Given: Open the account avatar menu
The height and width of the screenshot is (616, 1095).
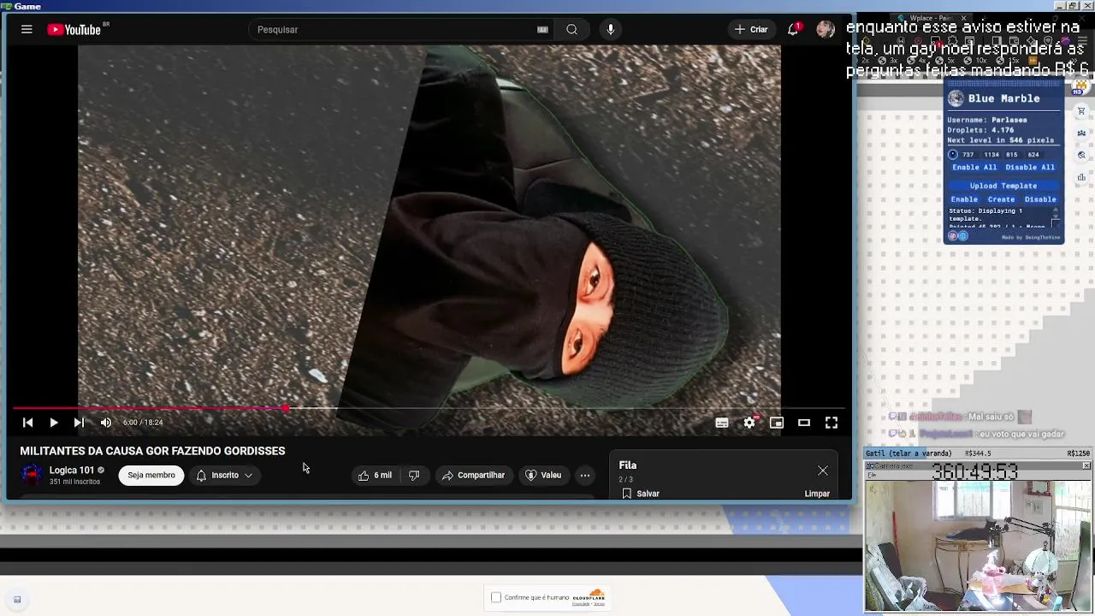Looking at the screenshot, I should pyautogui.click(x=825, y=29).
